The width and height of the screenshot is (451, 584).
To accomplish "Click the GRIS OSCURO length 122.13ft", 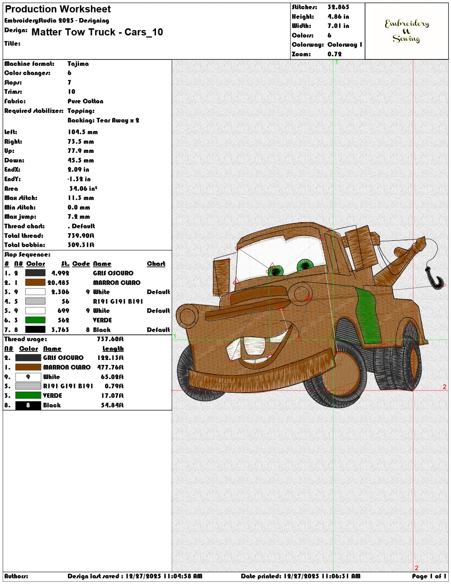I will [x=110, y=358].
